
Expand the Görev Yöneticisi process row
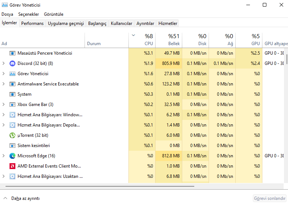[4, 74]
